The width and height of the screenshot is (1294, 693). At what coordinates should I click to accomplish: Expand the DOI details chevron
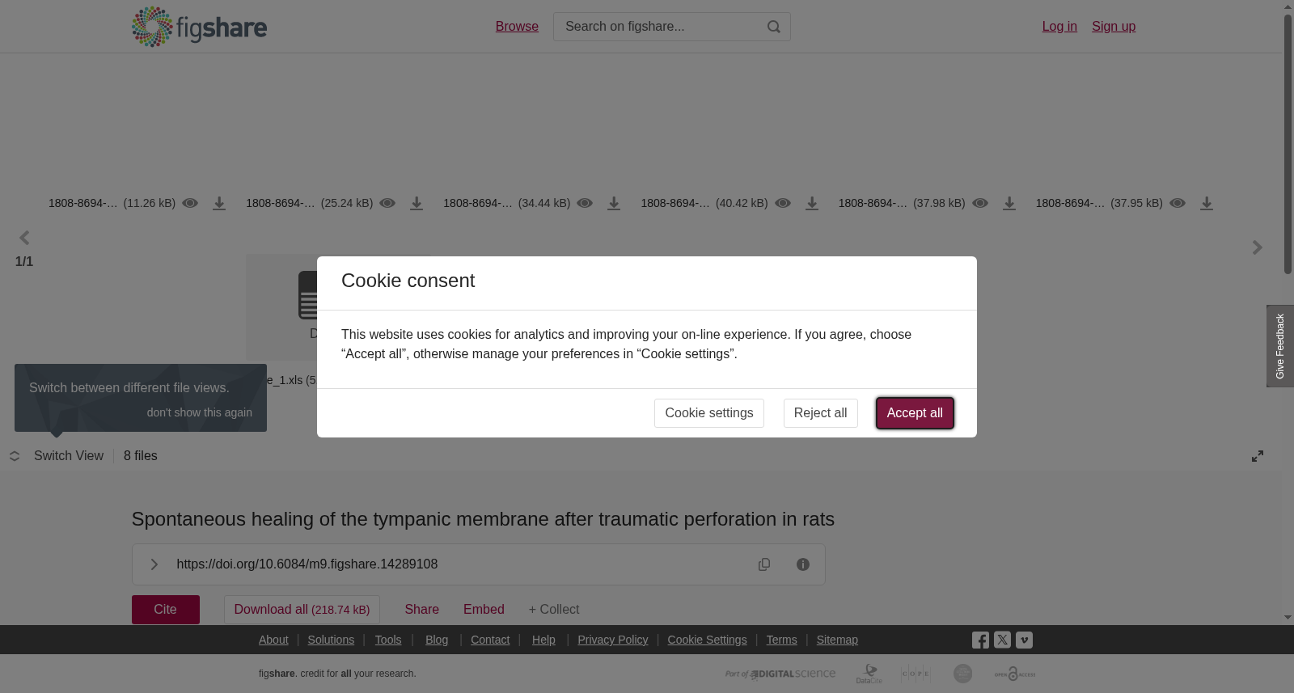pyautogui.click(x=154, y=564)
